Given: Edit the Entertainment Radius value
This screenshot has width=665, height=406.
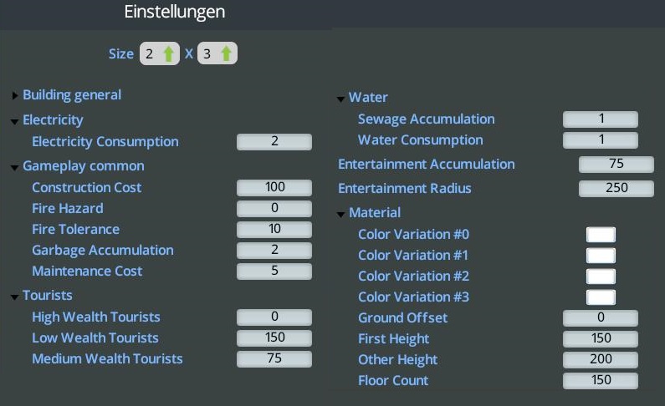Looking at the screenshot, I should (616, 189).
